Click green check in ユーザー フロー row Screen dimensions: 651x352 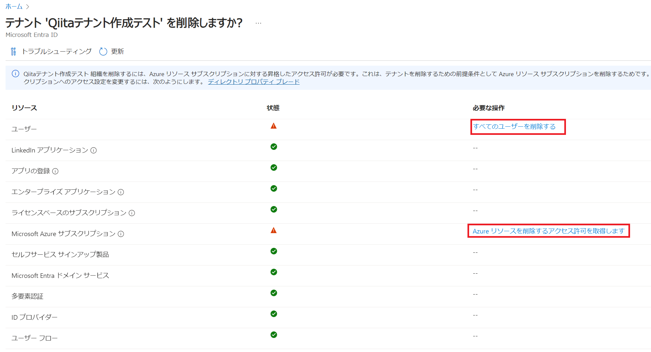coord(274,335)
